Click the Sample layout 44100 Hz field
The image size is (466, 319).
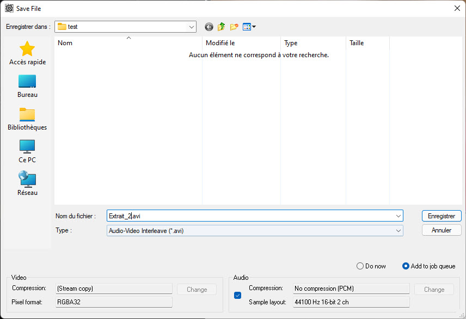pos(351,302)
